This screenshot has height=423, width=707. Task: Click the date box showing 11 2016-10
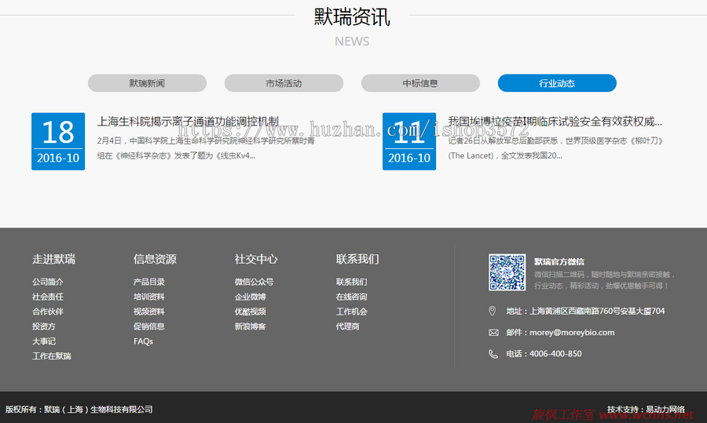(x=409, y=141)
